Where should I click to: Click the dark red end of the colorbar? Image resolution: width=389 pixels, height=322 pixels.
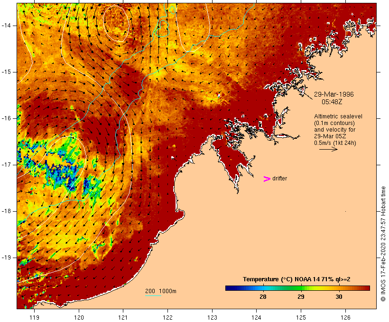(367, 288)
